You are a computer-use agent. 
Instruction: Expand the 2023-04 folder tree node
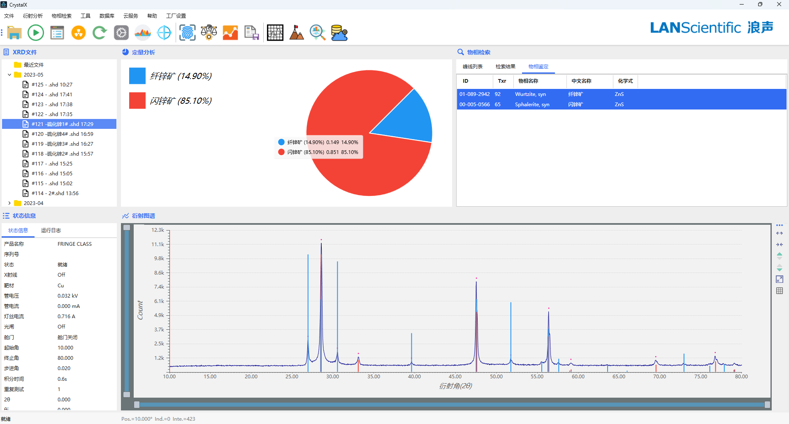click(x=9, y=203)
